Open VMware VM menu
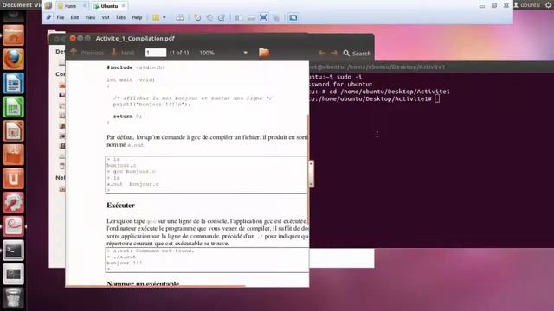Viewport: 554px width, 311px height. tap(106, 17)
